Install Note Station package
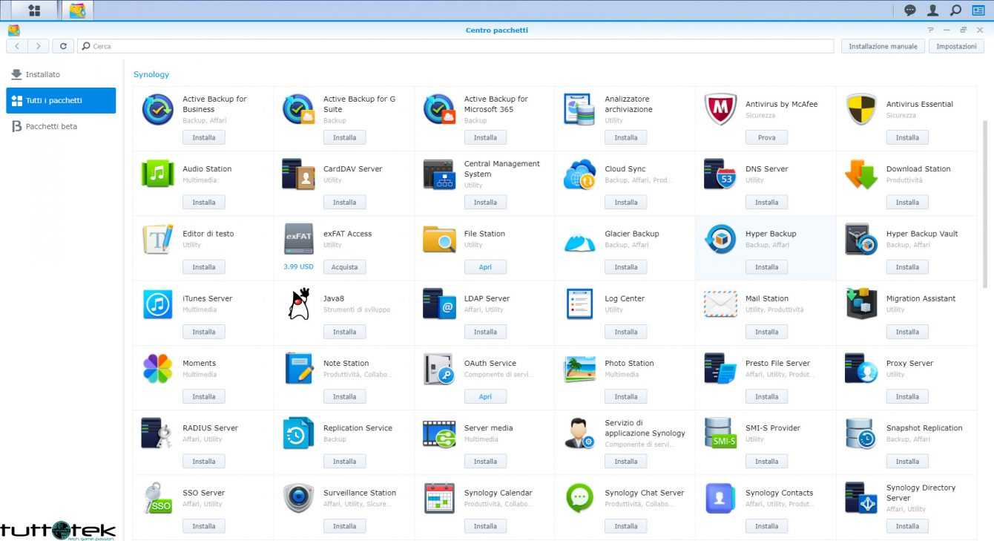Viewport: 994px width, 541px height. pos(344,396)
